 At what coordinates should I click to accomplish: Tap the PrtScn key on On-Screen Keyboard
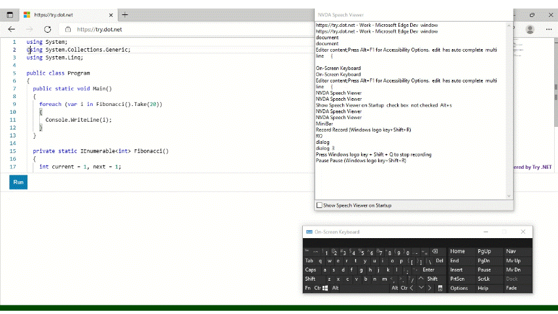462,279
